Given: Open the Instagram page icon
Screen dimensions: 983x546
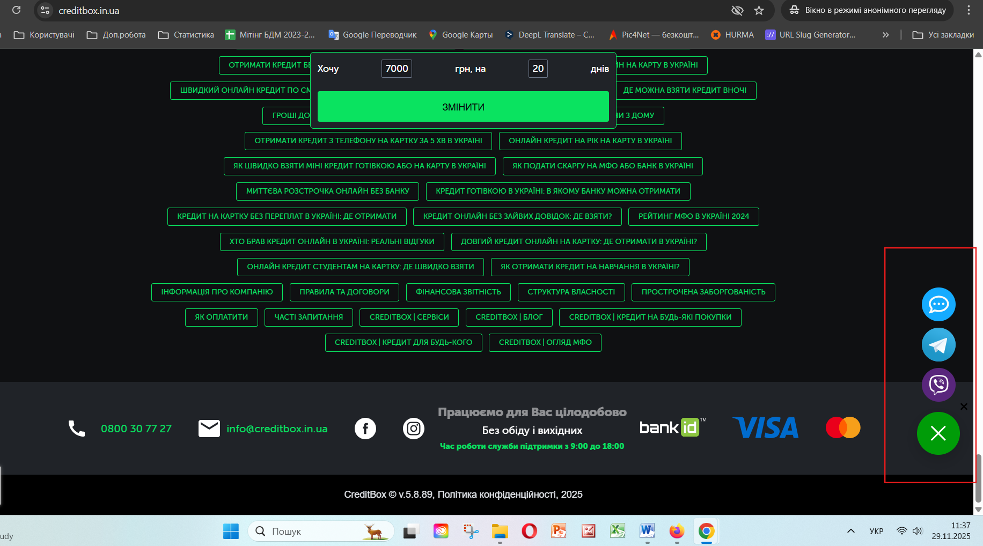Looking at the screenshot, I should point(414,429).
